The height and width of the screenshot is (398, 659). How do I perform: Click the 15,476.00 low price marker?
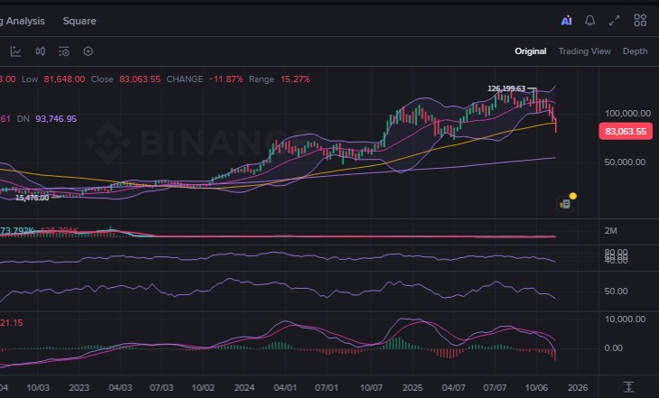pyautogui.click(x=32, y=197)
